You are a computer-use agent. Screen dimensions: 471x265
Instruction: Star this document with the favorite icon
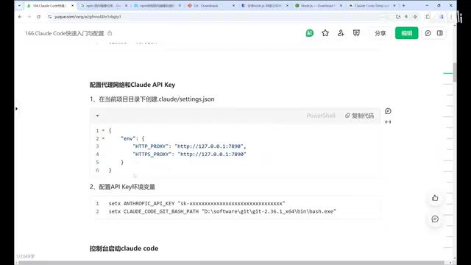point(325,33)
